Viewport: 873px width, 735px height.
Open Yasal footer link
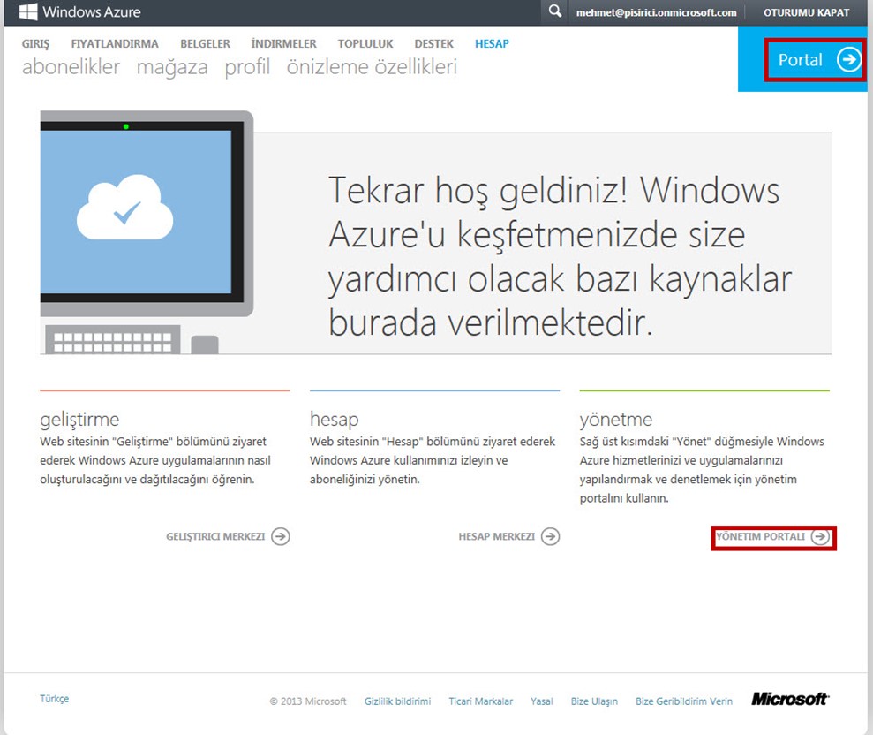[541, 701]
